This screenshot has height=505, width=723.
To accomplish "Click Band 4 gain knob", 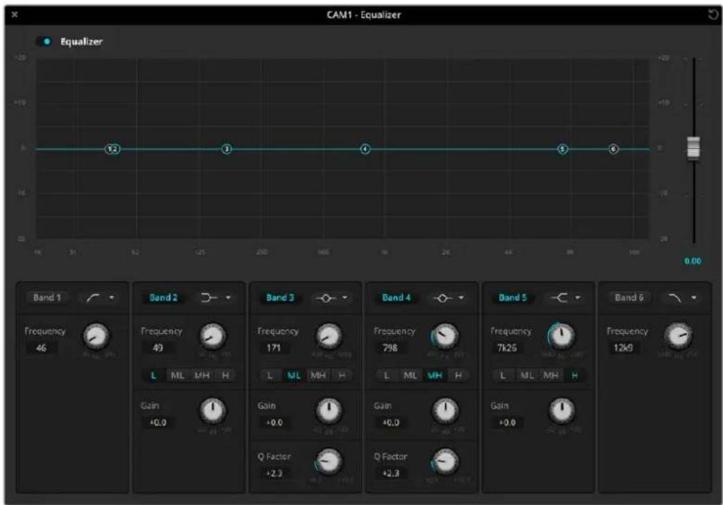I will (x=446, y=411).
